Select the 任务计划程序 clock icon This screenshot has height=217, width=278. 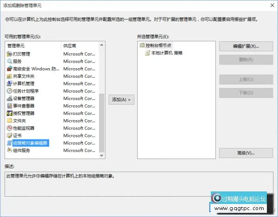[9, 91]
